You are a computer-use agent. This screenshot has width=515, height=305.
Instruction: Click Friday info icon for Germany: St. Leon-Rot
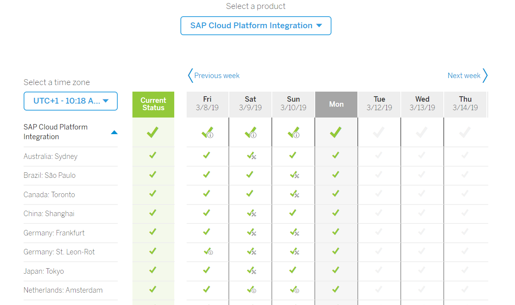[208, 251]
